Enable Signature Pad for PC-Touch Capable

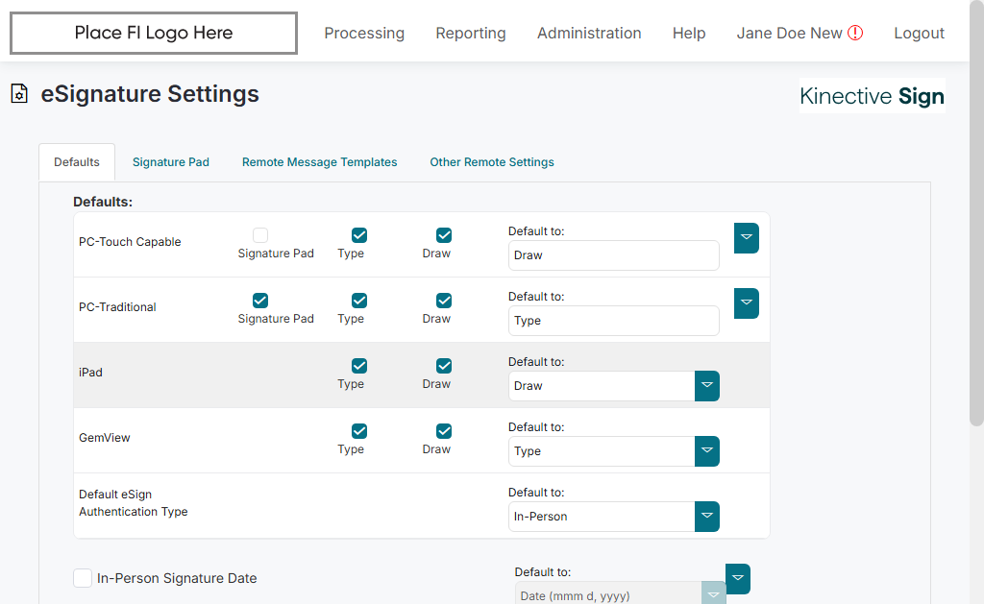(x=260, y=235)
